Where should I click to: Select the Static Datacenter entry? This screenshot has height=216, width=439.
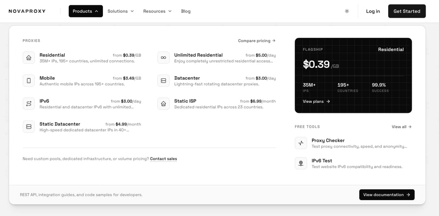click(82, 127)
